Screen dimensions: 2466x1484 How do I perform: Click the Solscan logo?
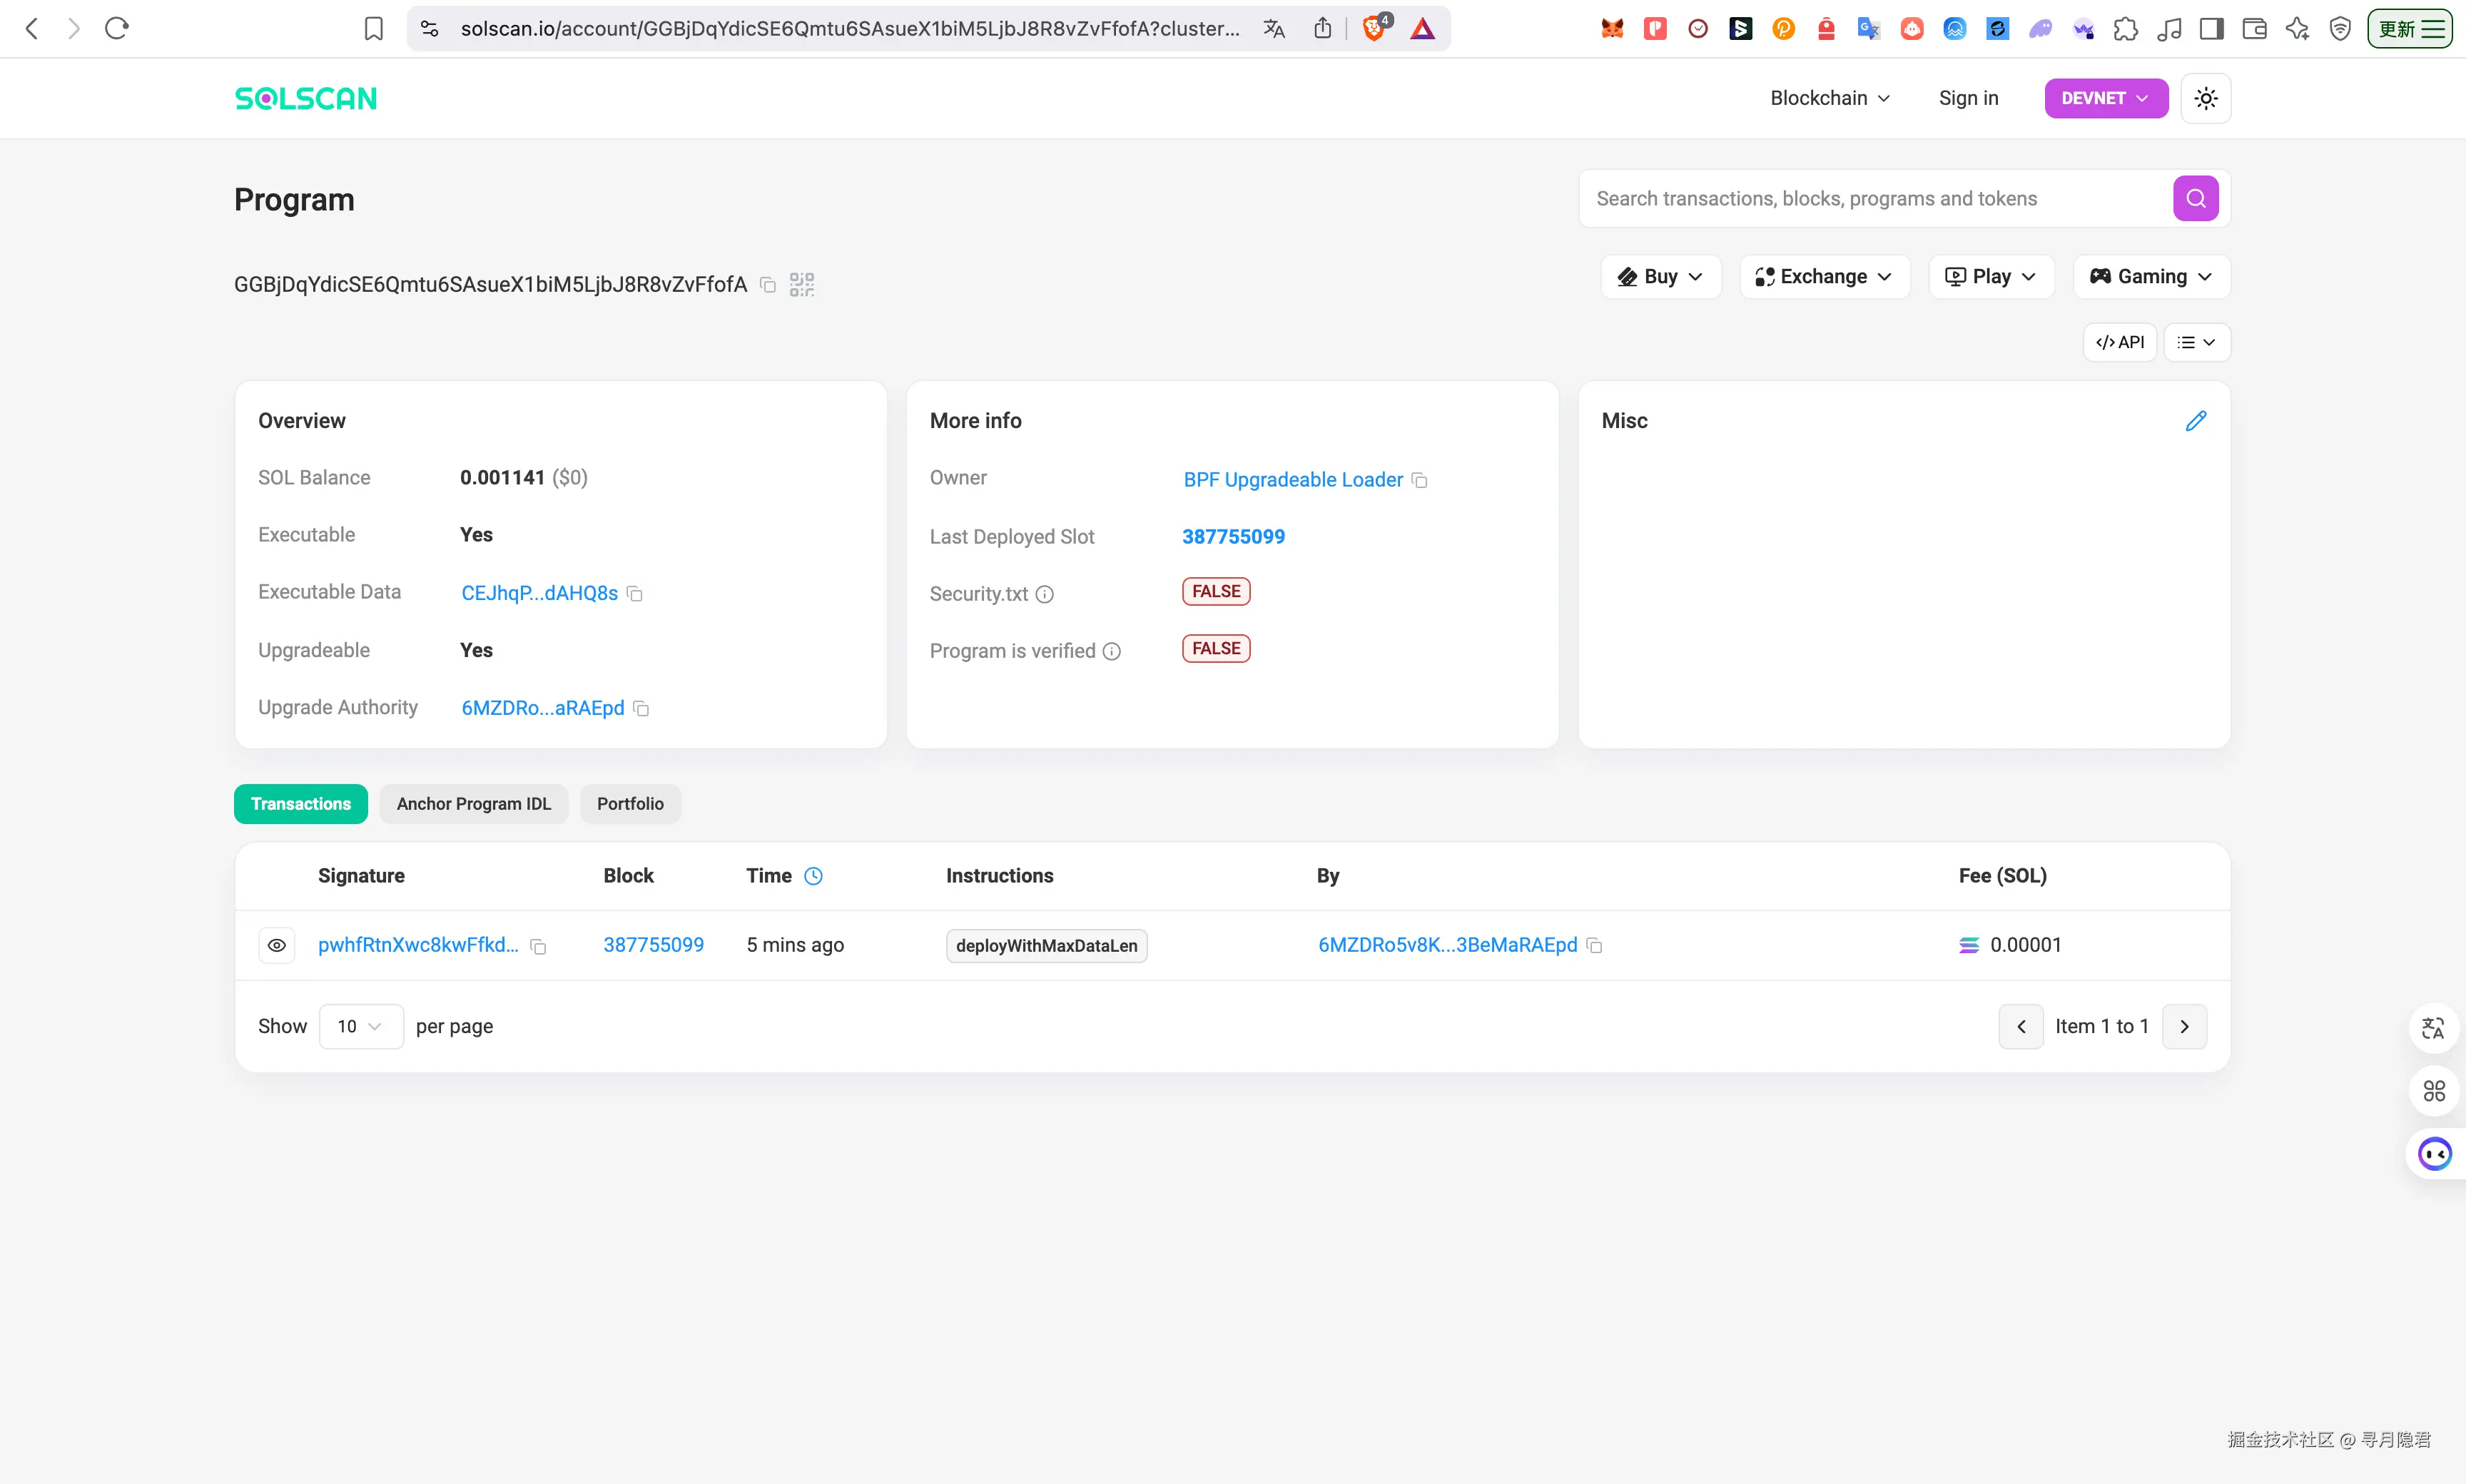[305, 98]
